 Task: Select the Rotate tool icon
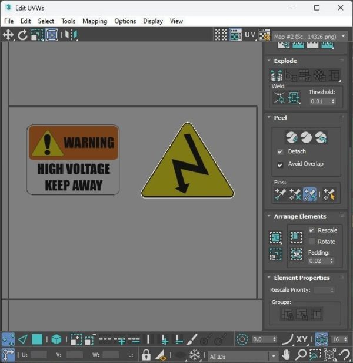tap(23, 35)
